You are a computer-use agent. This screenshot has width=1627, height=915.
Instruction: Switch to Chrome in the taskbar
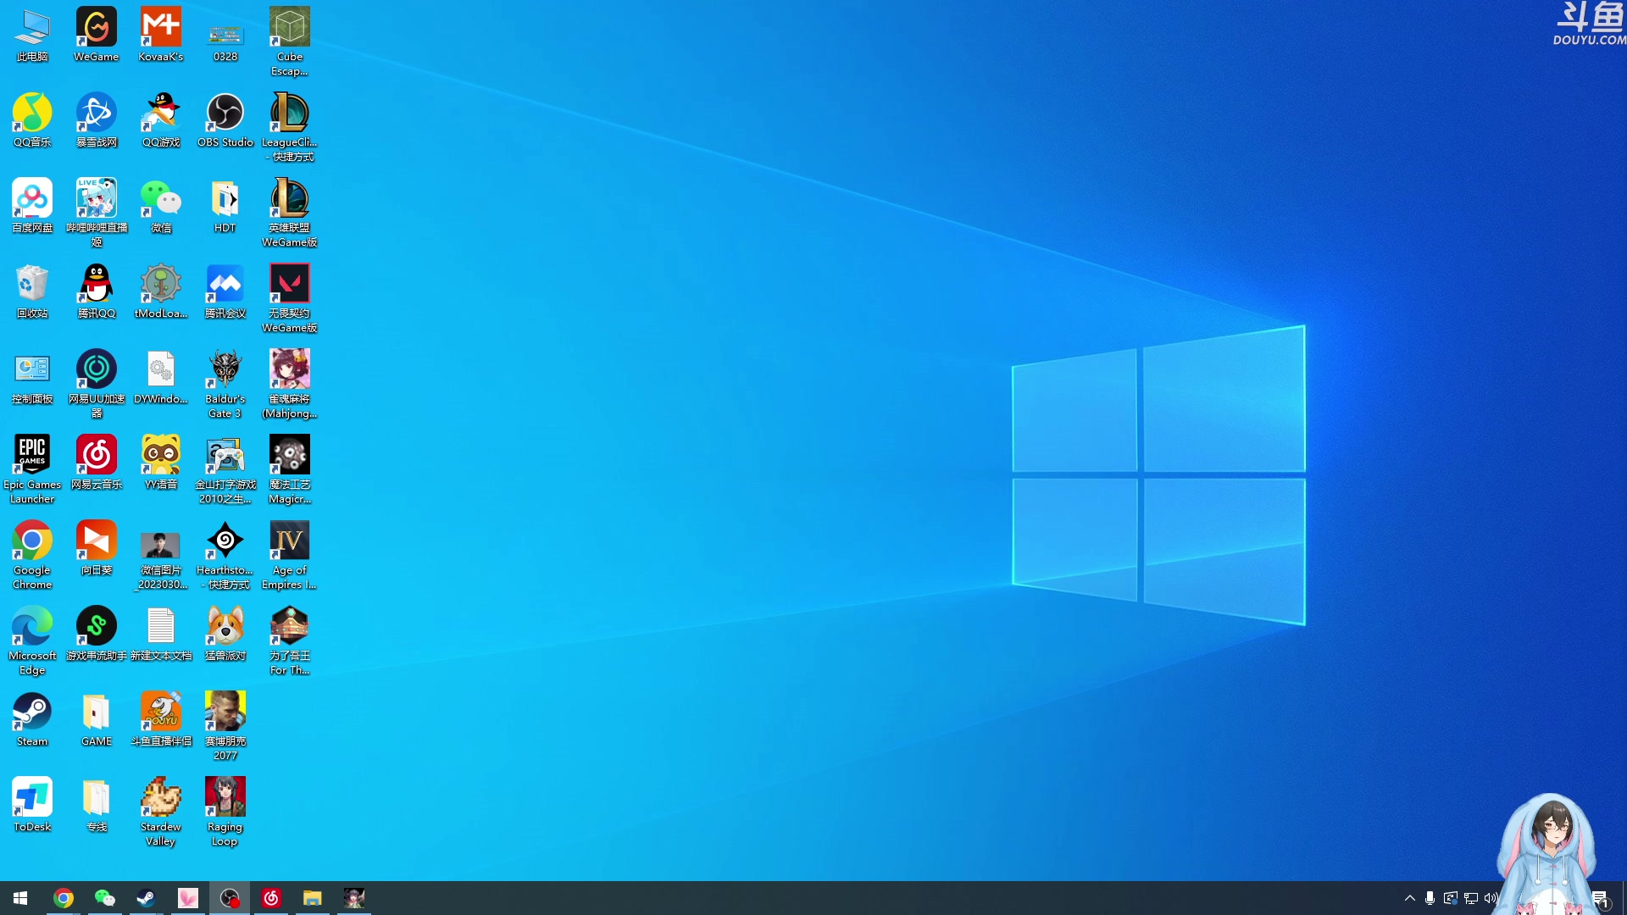coord(64,898)
